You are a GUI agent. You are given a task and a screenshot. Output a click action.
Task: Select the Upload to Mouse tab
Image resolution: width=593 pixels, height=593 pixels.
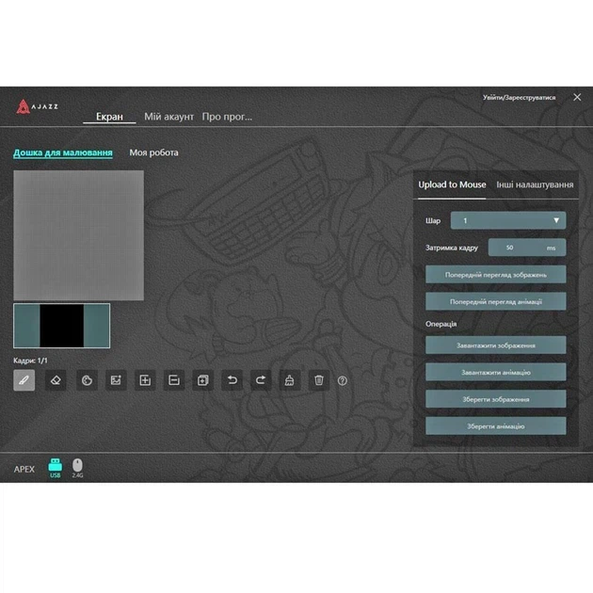click(452, 184)
